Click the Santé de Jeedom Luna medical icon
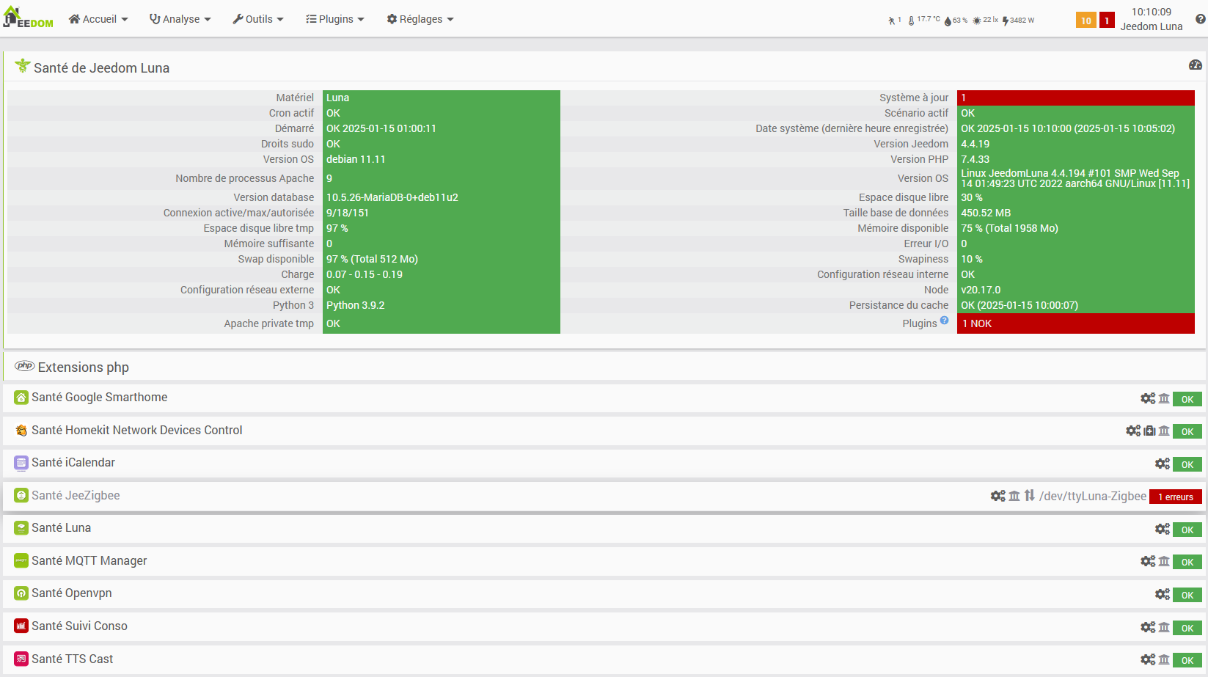This screenshot has height=677, width=1208. [x=23, y=66]
